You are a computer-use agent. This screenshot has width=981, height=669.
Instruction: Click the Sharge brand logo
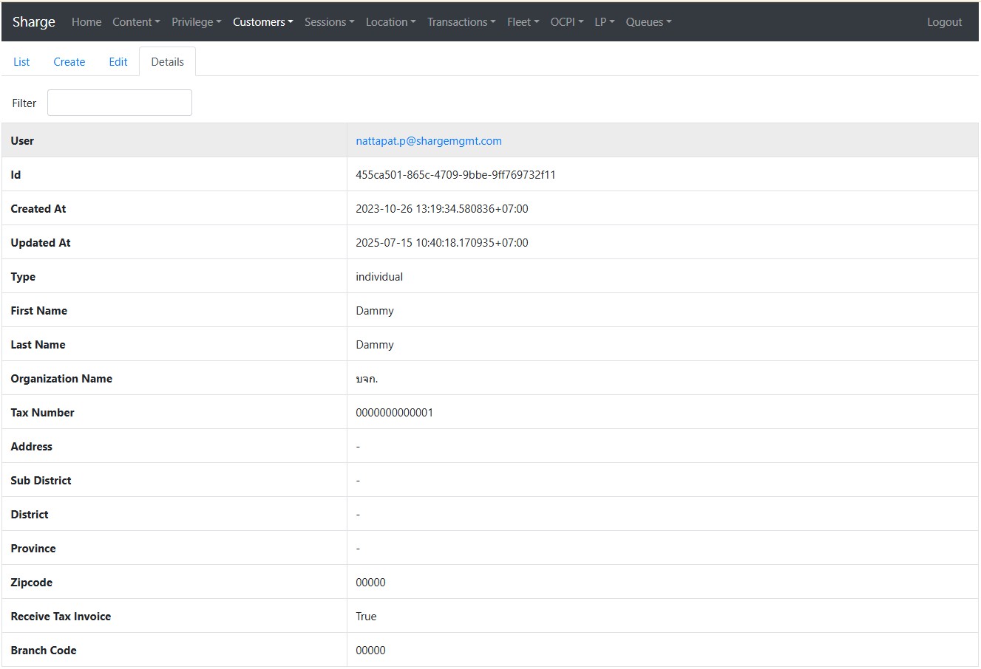pyautogui.click(x=34, y=22)
